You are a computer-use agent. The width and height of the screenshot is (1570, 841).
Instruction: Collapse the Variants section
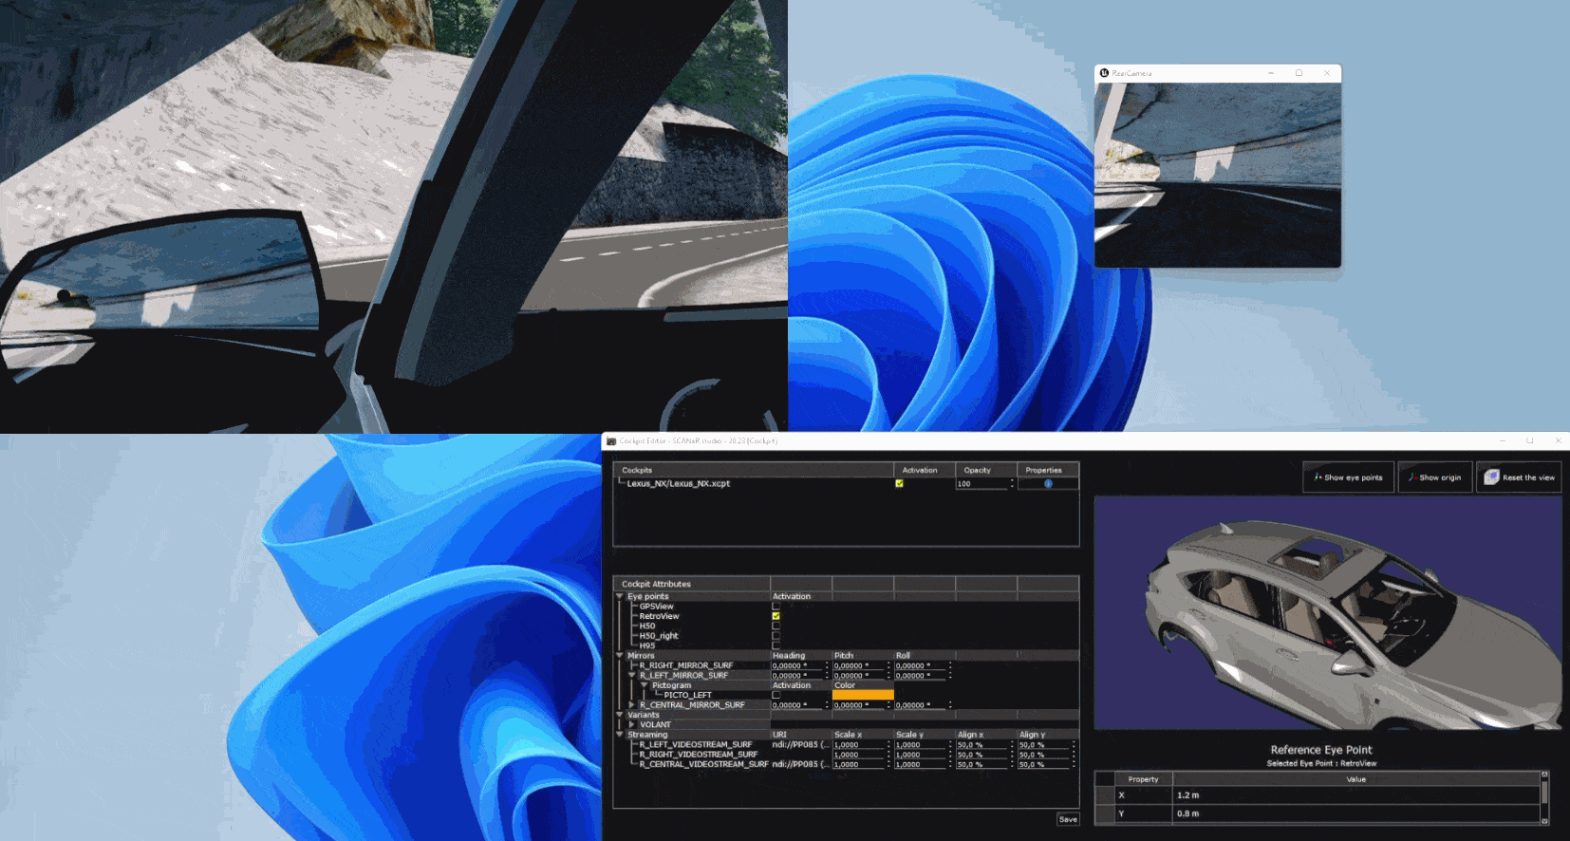click(620, 715)
